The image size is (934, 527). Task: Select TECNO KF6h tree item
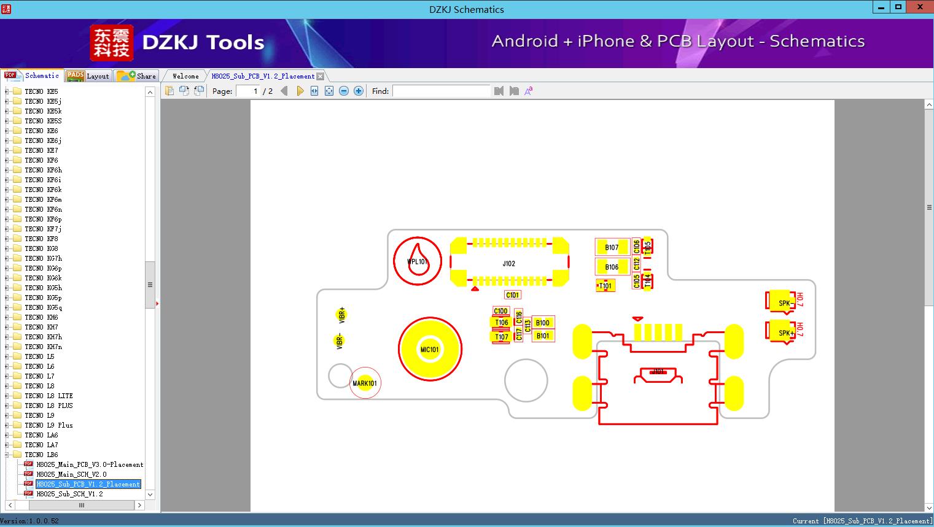(43, 170)
